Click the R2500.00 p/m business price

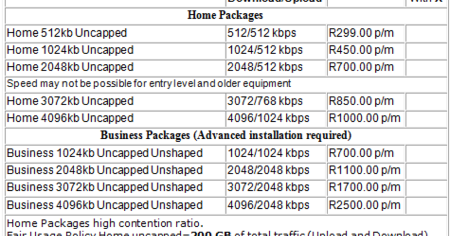tap(364, 205)
